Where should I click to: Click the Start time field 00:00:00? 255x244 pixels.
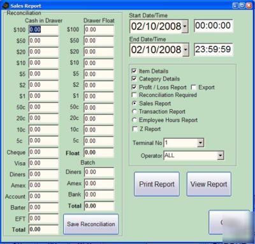[214, 26]
